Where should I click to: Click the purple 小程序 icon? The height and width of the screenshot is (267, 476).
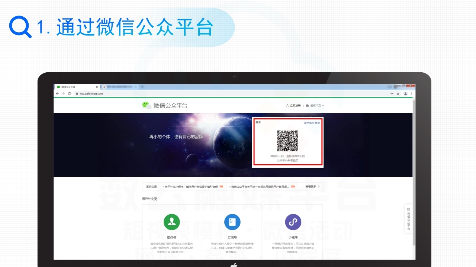pos(293,222)
